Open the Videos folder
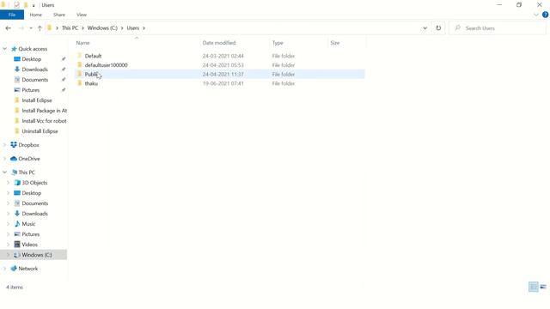Image resolution: width=550 pixels, height=309 pixels. [29, 245]
